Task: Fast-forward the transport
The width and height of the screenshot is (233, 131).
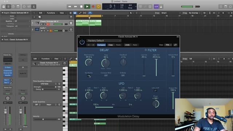Action: 75,7
